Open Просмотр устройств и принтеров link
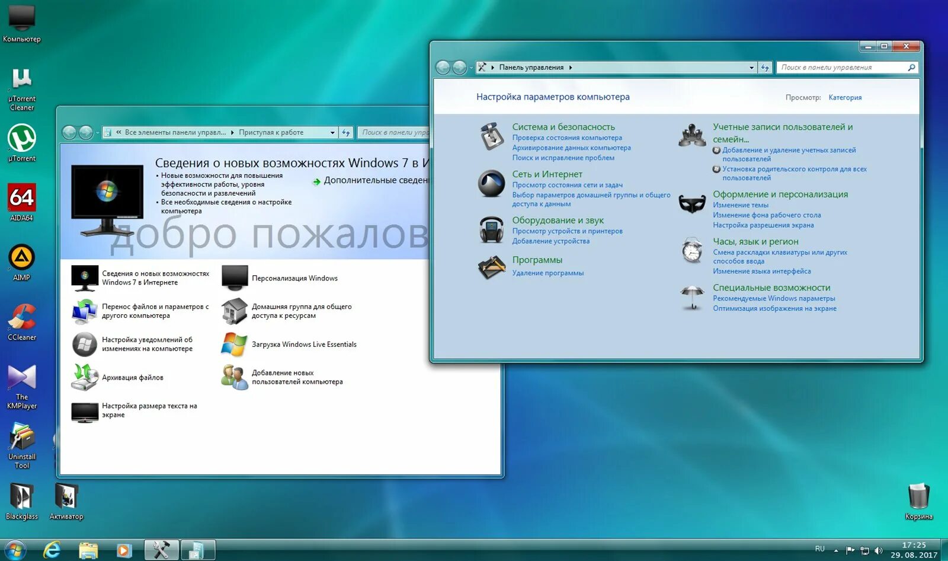Image resolution: width=948 pixels, height=561 pixels. [567, 231]
